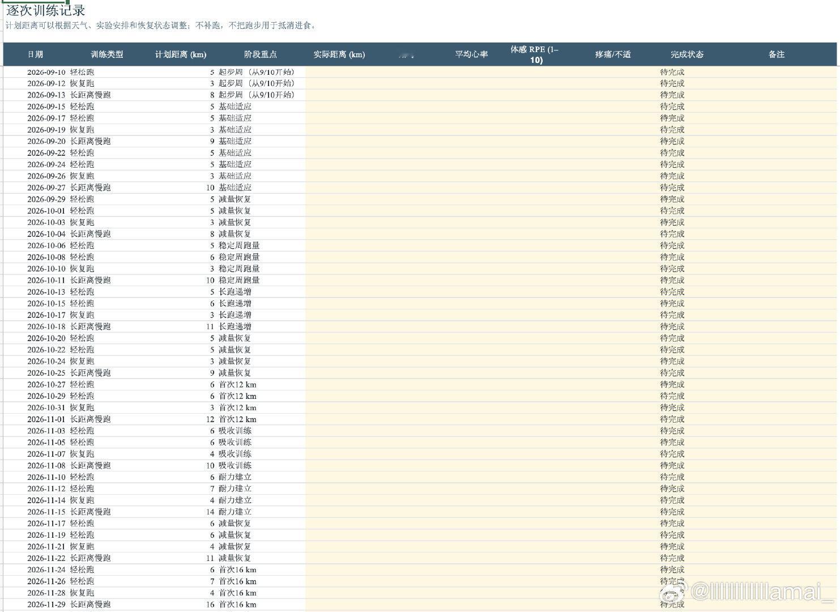Click planned distance 14 on 2026-11-15
The width and height of the screenshot is (840, 612).
point(210,512)
